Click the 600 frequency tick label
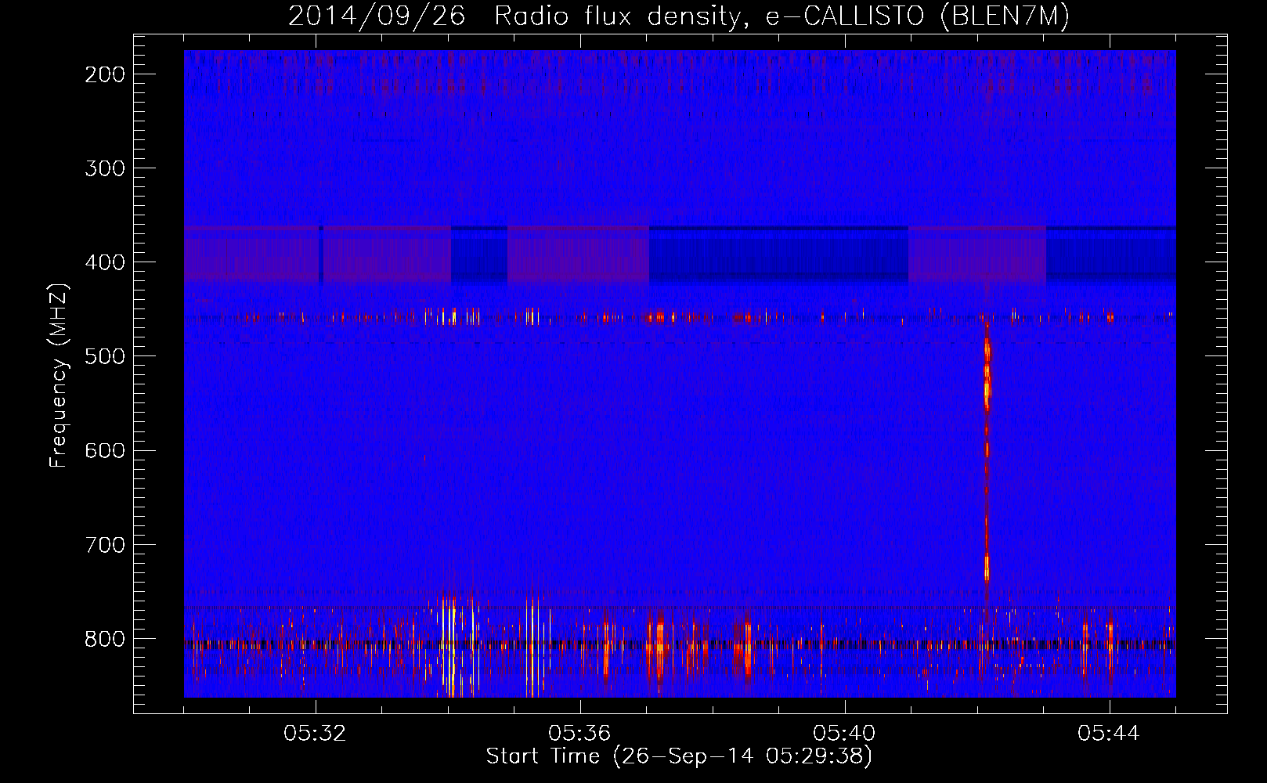Viewport: 1267px width, 783px height. coord(104,450)
